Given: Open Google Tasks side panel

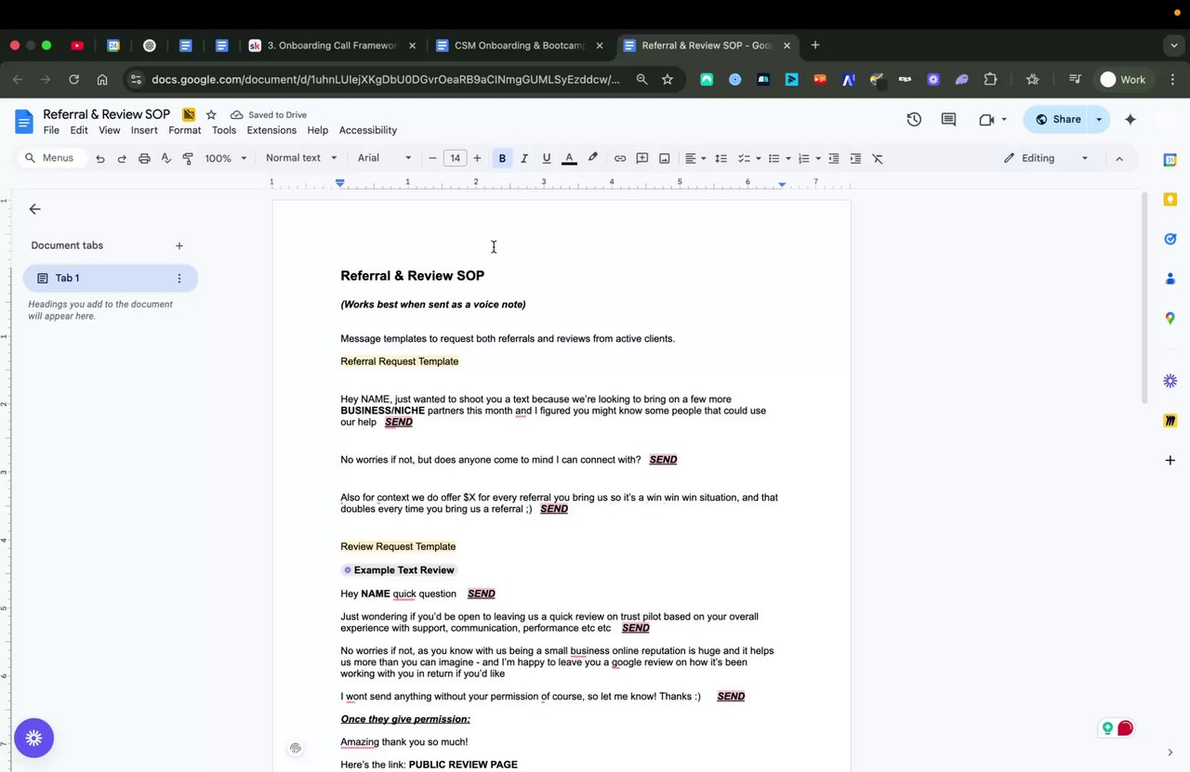Looking at the screenshot, I should pyautogui.click(x=1170, y=239).
